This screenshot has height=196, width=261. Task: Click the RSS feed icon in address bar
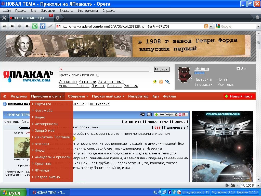tap(206, 26)
